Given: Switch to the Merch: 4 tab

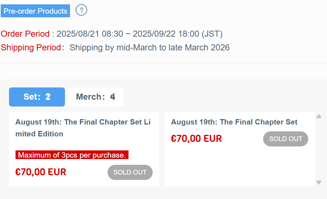Looking at the screenshot, I should (96, 97).
